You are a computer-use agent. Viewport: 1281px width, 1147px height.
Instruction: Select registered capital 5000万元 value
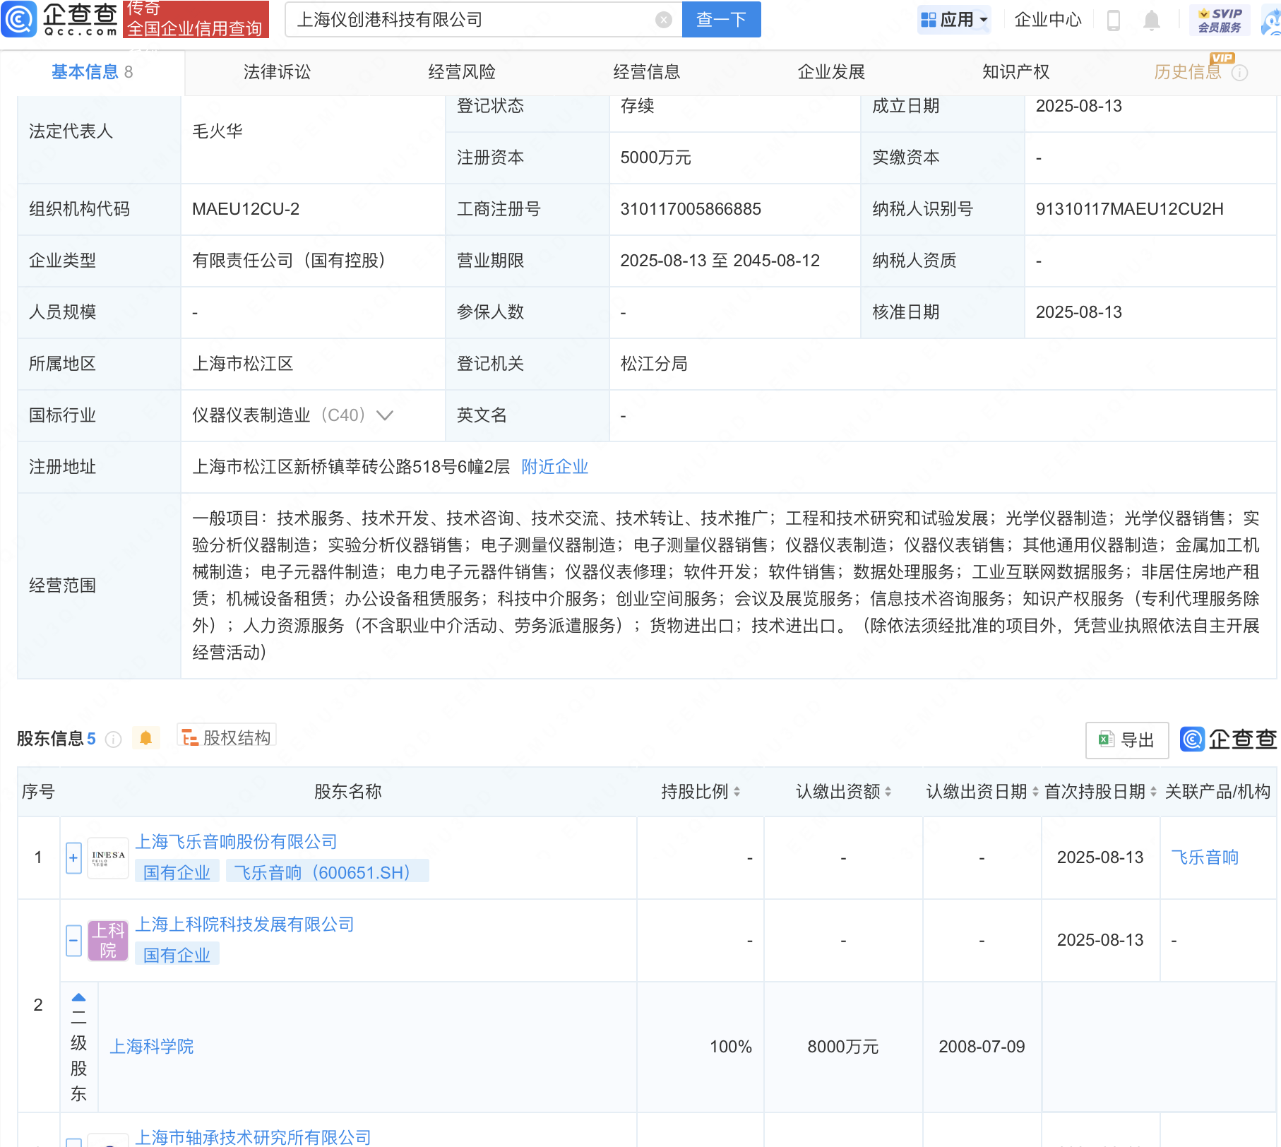coord(655,158)
